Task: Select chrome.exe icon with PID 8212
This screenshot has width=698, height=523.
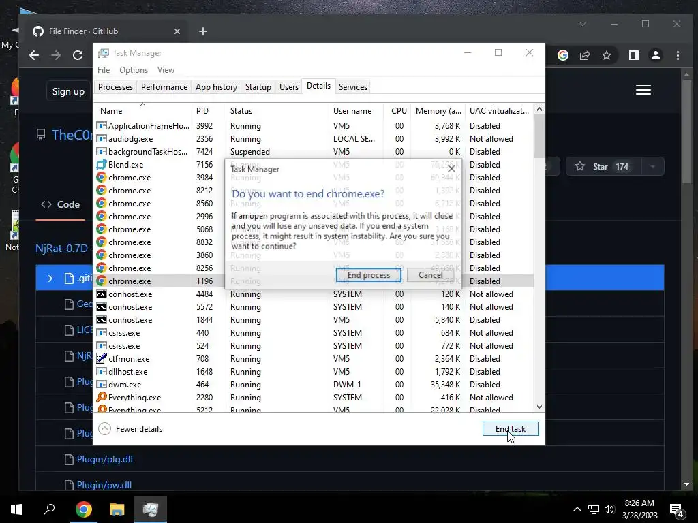Action: pyautogui.click(x=102, y=191)
